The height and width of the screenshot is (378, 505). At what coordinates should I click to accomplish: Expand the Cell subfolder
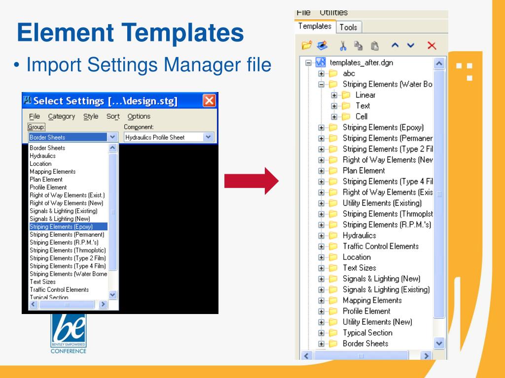[334, 117]
